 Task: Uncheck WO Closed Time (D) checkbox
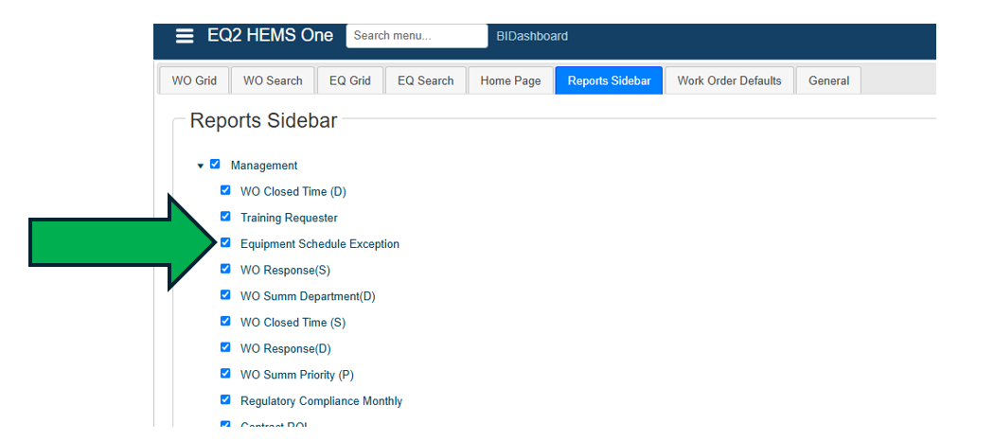(x=225, y=190)
